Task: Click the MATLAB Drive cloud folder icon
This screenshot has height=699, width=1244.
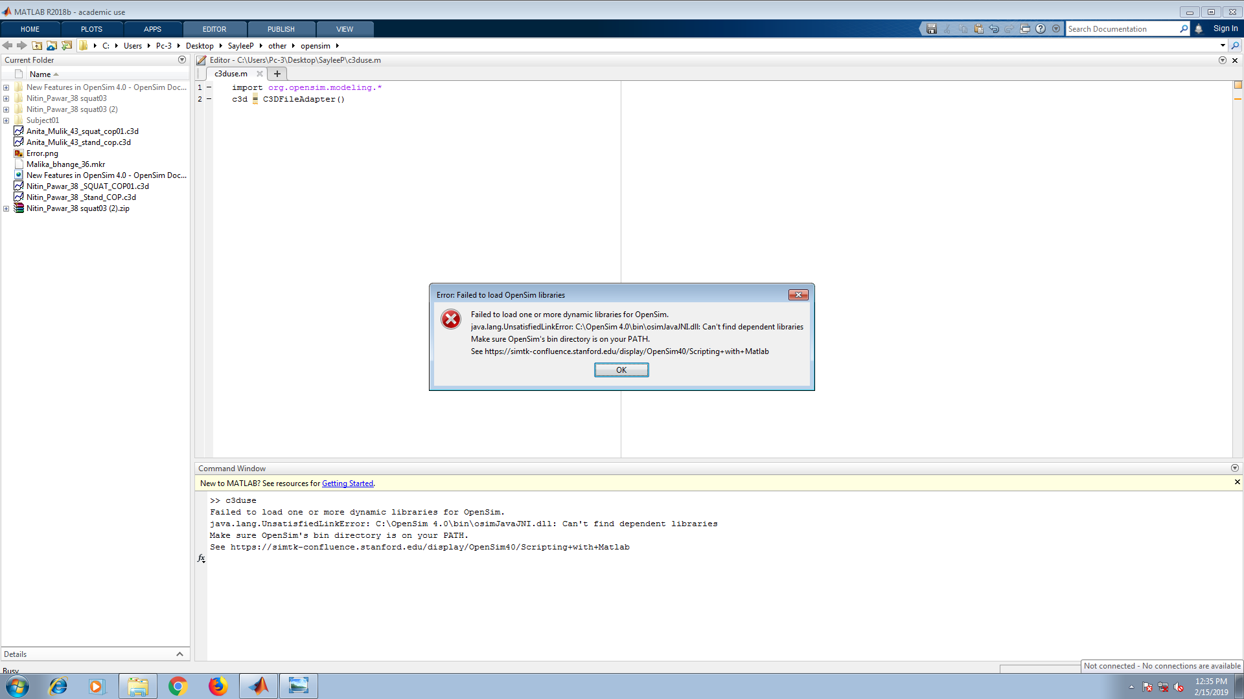Action: [52, 45]
